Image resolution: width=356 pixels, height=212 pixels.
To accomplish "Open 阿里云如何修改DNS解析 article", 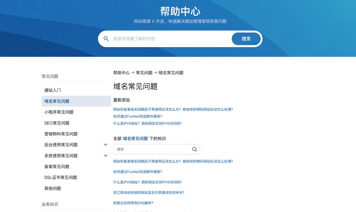I will pyautogui.click(x=133, y=203).
